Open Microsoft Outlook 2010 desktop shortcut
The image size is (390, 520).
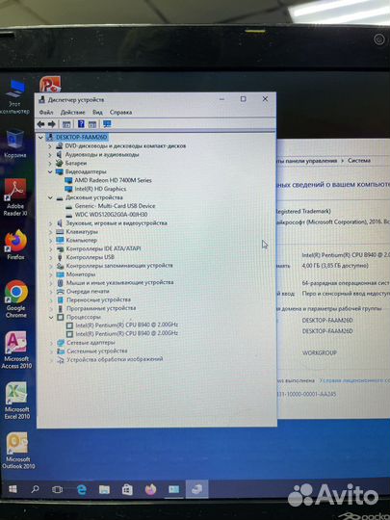point(18,451)
